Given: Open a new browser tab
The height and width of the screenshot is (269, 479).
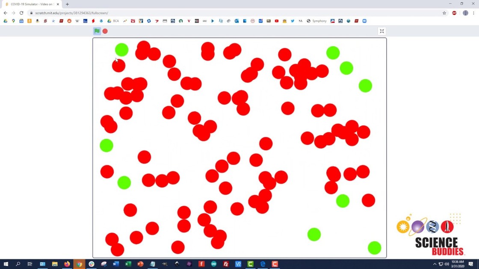Looking at the screenshot, I should coord(67,4).
